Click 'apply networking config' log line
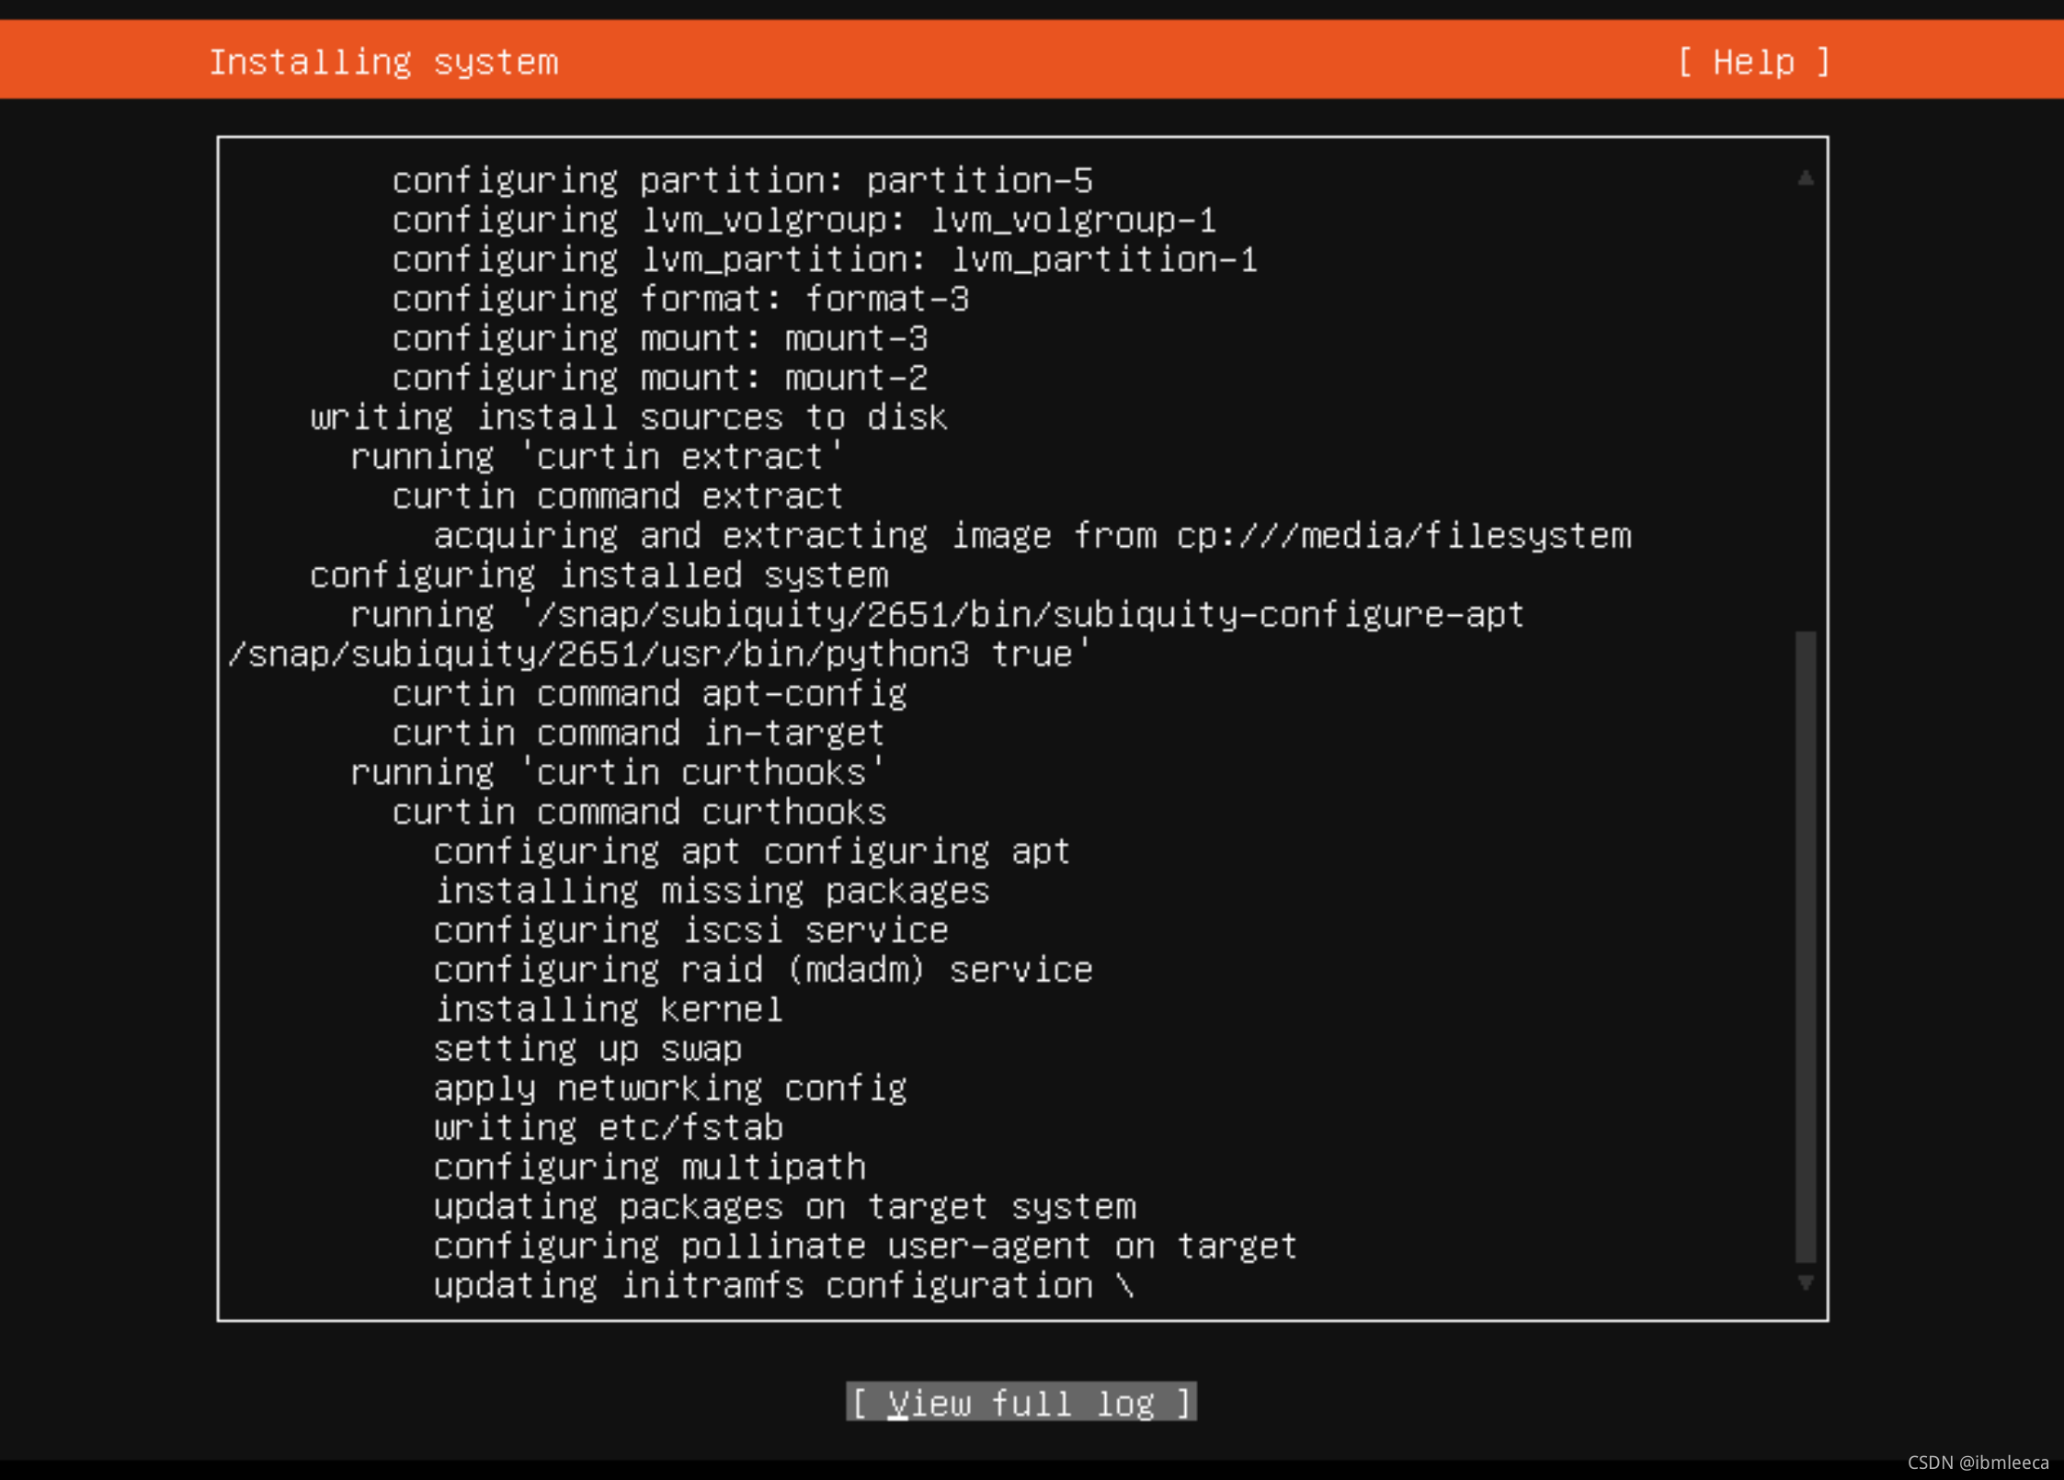The image size is (2064, 1480). point(669,1088)
